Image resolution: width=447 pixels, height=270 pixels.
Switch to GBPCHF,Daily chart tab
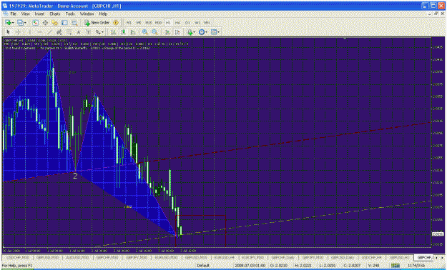coord(283,257)
